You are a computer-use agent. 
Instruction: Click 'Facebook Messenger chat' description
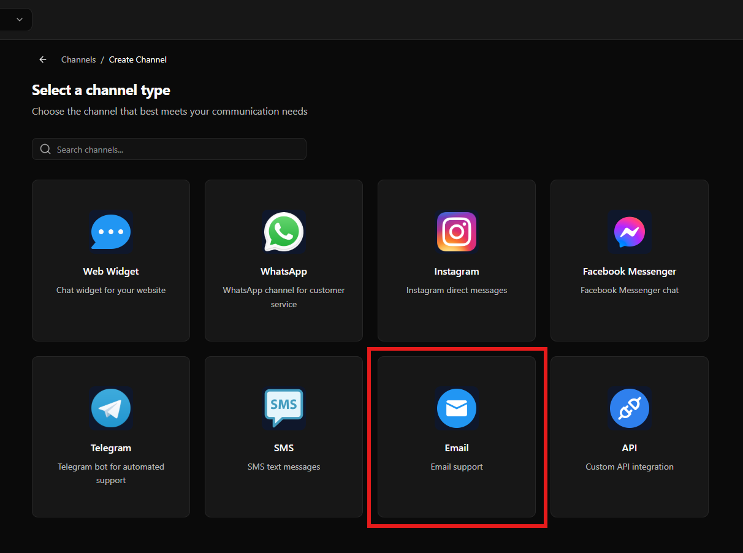click(x=630, y=290)
